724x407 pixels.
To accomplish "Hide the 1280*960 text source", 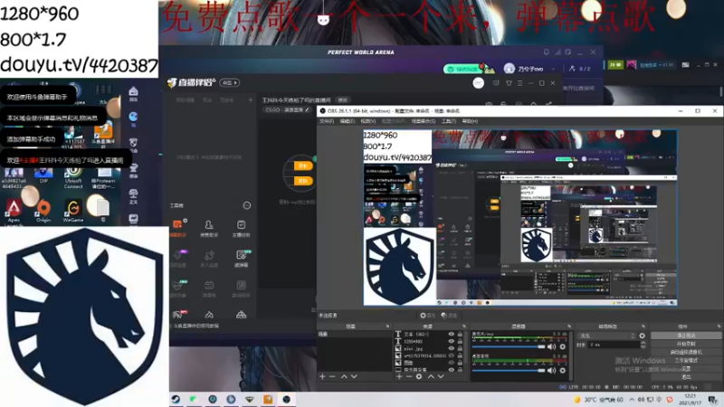I will click(x=451, y=342).
